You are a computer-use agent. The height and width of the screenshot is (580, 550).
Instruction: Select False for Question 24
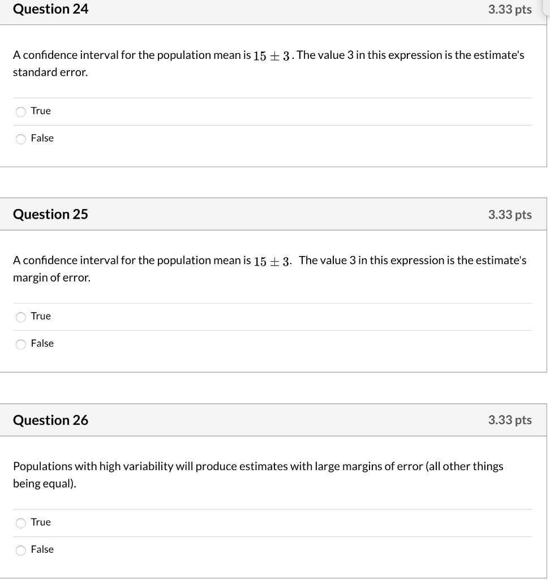coord(20,138)
